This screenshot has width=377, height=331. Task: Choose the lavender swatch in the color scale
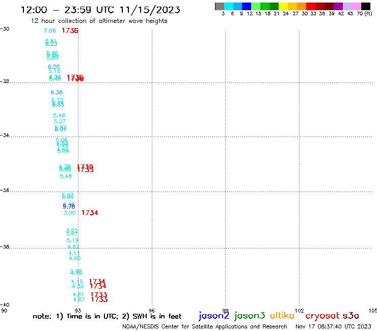tap(347, 6)
